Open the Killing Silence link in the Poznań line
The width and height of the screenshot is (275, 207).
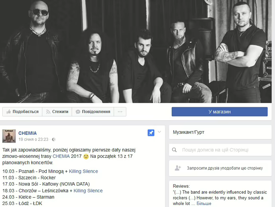83,171
